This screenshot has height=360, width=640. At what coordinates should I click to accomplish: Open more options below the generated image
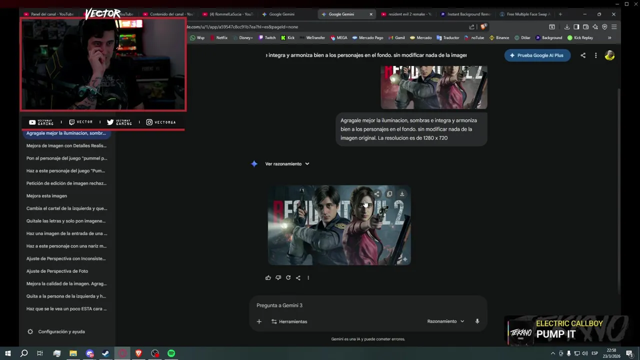click(308, 277)
